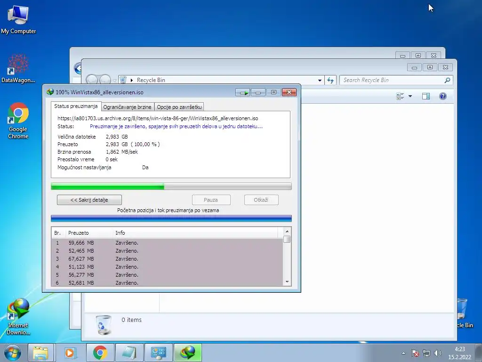482x362 pixels.
Task: Open network status tray icon
Action: (x=426, y=353)
